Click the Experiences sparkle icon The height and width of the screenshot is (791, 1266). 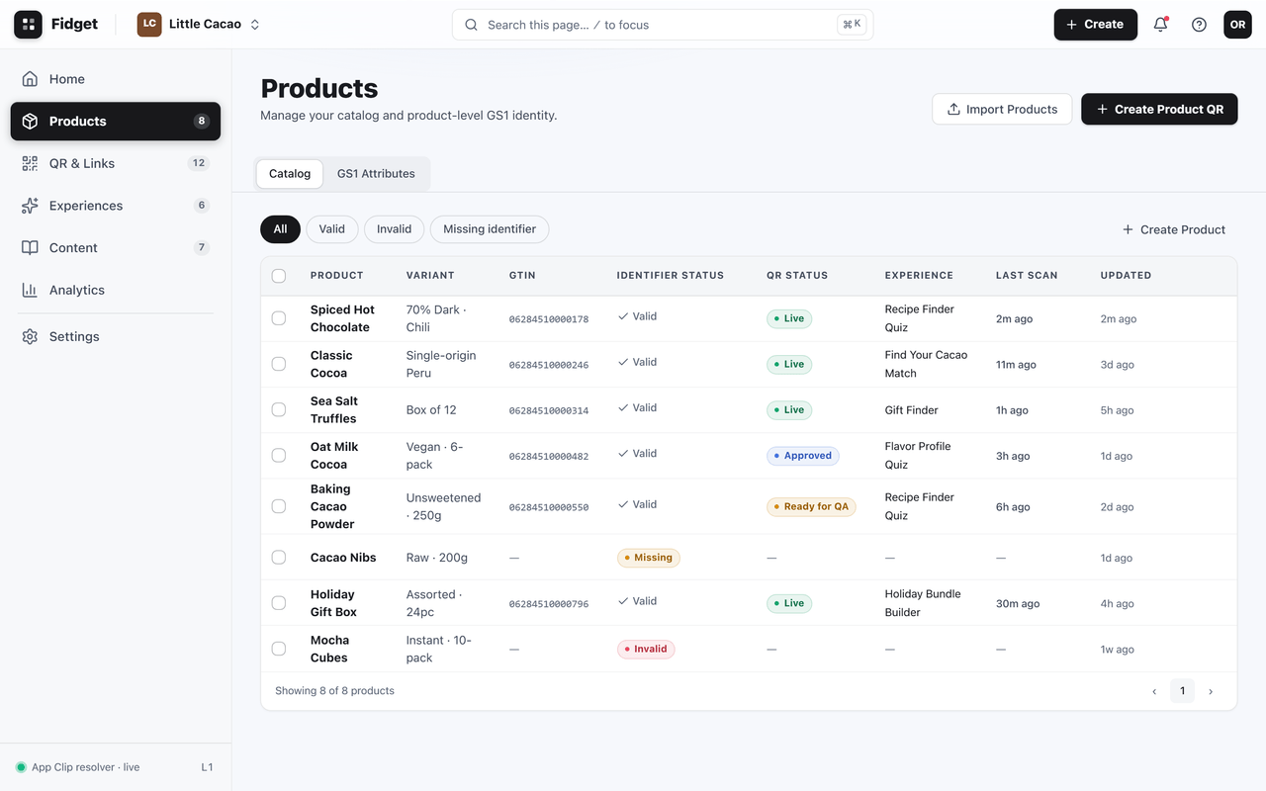coord(30,206)
